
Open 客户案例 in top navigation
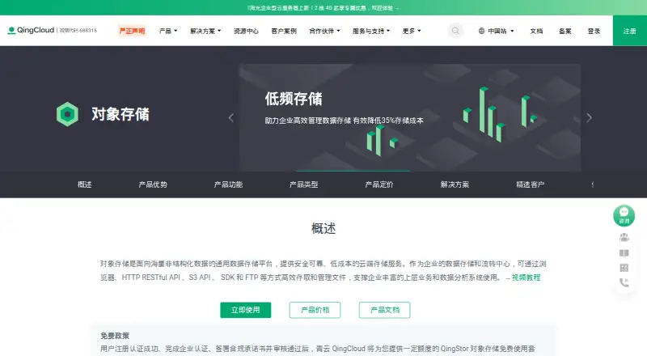point(284,31)
